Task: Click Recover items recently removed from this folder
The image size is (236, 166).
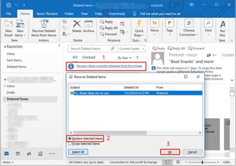Action: 109,66
